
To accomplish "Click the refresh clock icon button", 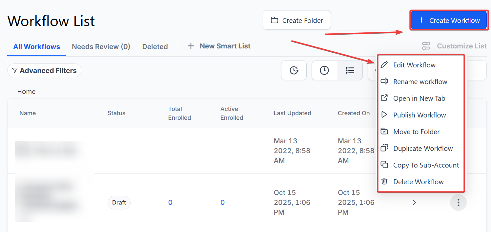I will [294, 70].
